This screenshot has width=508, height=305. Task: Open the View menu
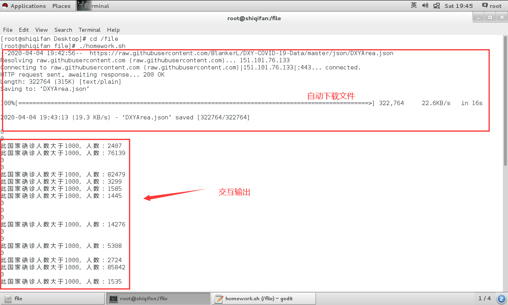(x=41, y=30)
